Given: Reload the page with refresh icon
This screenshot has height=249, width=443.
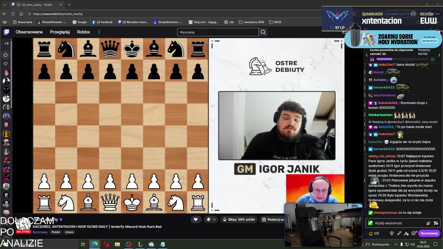Looking at the screenshot, I should [x=13, y=14].
